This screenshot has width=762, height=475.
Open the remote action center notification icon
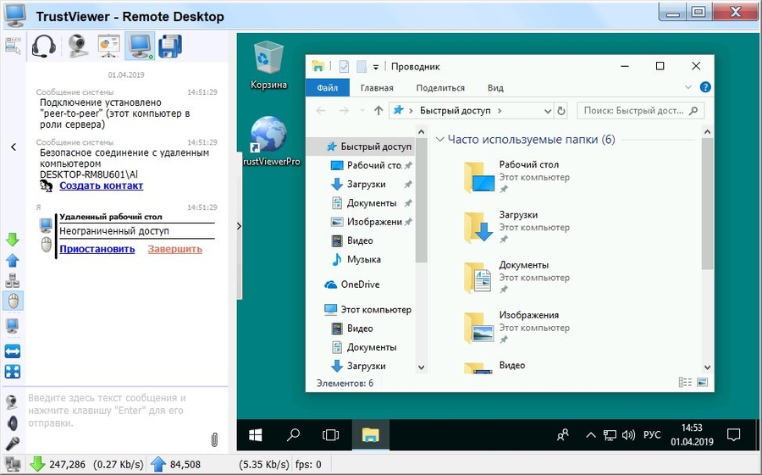point(733,434)
